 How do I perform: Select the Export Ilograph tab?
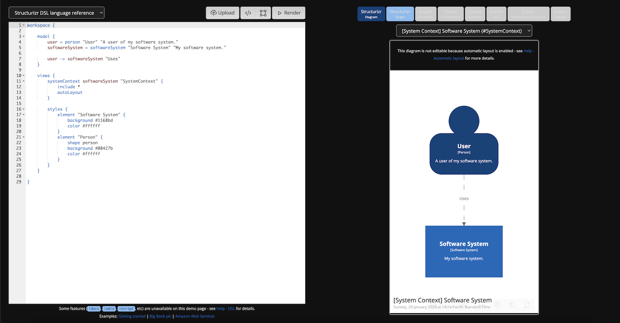coord(560,14)
